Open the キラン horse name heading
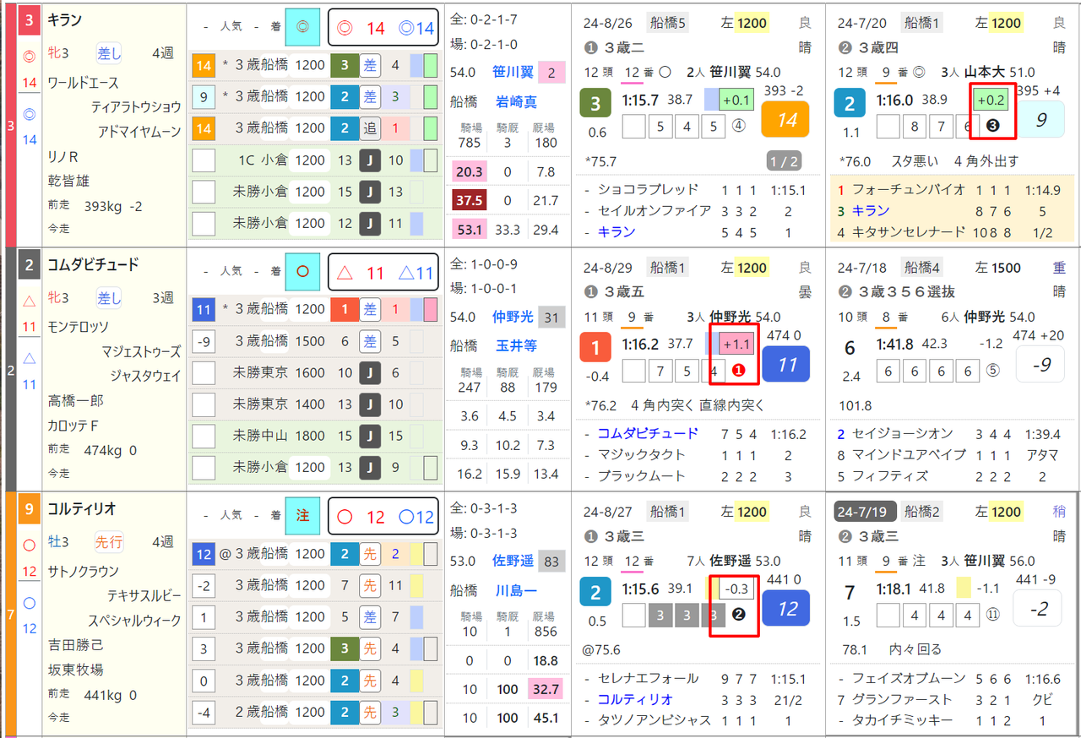The height and width of the screenshot is (738, 1081). coord(65,19)
